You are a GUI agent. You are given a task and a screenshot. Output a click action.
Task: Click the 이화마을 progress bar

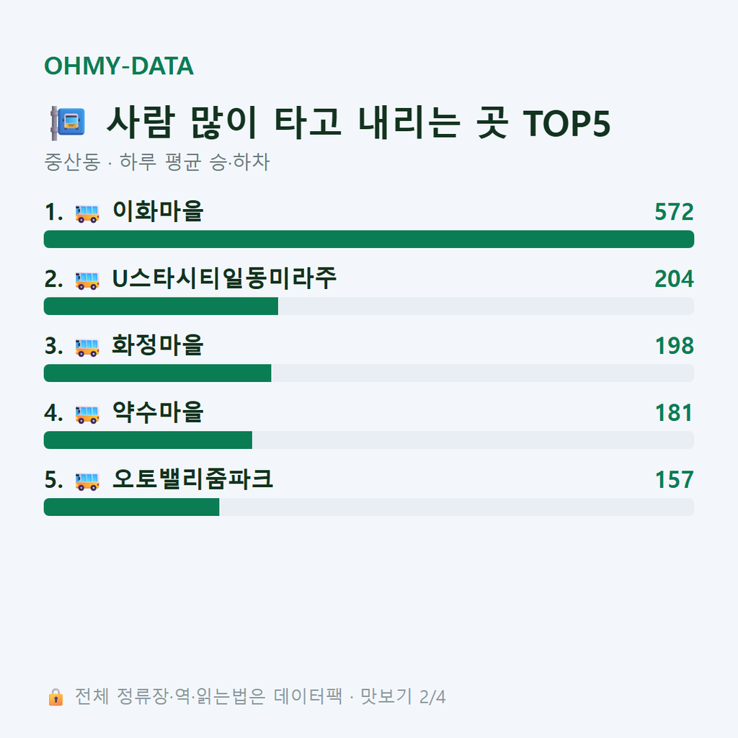(369, 239)
